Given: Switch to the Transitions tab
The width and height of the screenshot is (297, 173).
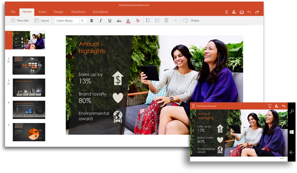Looking at the screenshot, I should (x=78, y=12).
